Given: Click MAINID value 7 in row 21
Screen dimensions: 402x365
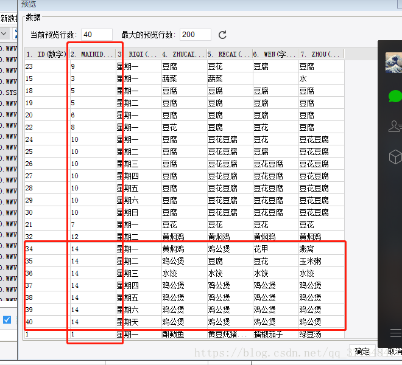Looking at the screenshot, I should pyautogui.click(x=93, y=224).
